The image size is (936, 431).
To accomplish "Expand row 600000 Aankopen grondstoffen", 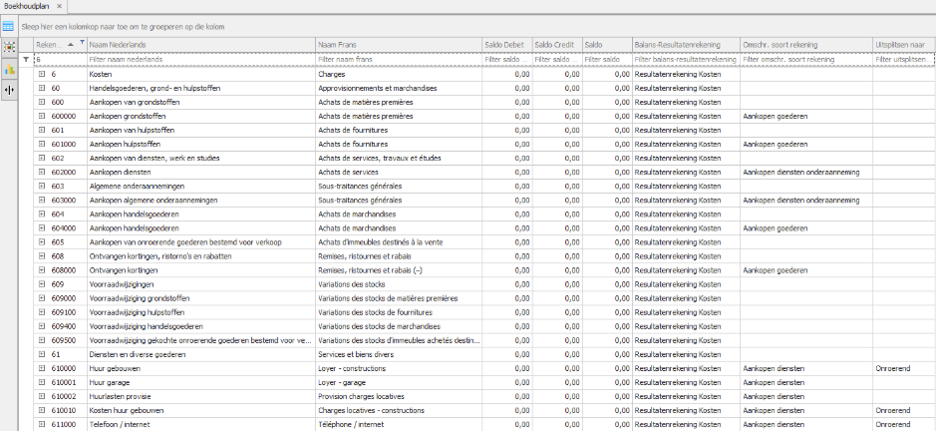I will 42,116.
